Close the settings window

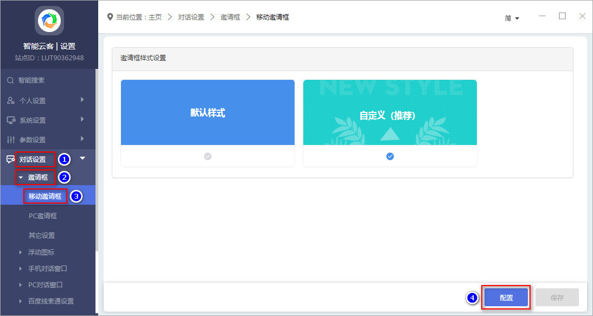tap(582, 16)
